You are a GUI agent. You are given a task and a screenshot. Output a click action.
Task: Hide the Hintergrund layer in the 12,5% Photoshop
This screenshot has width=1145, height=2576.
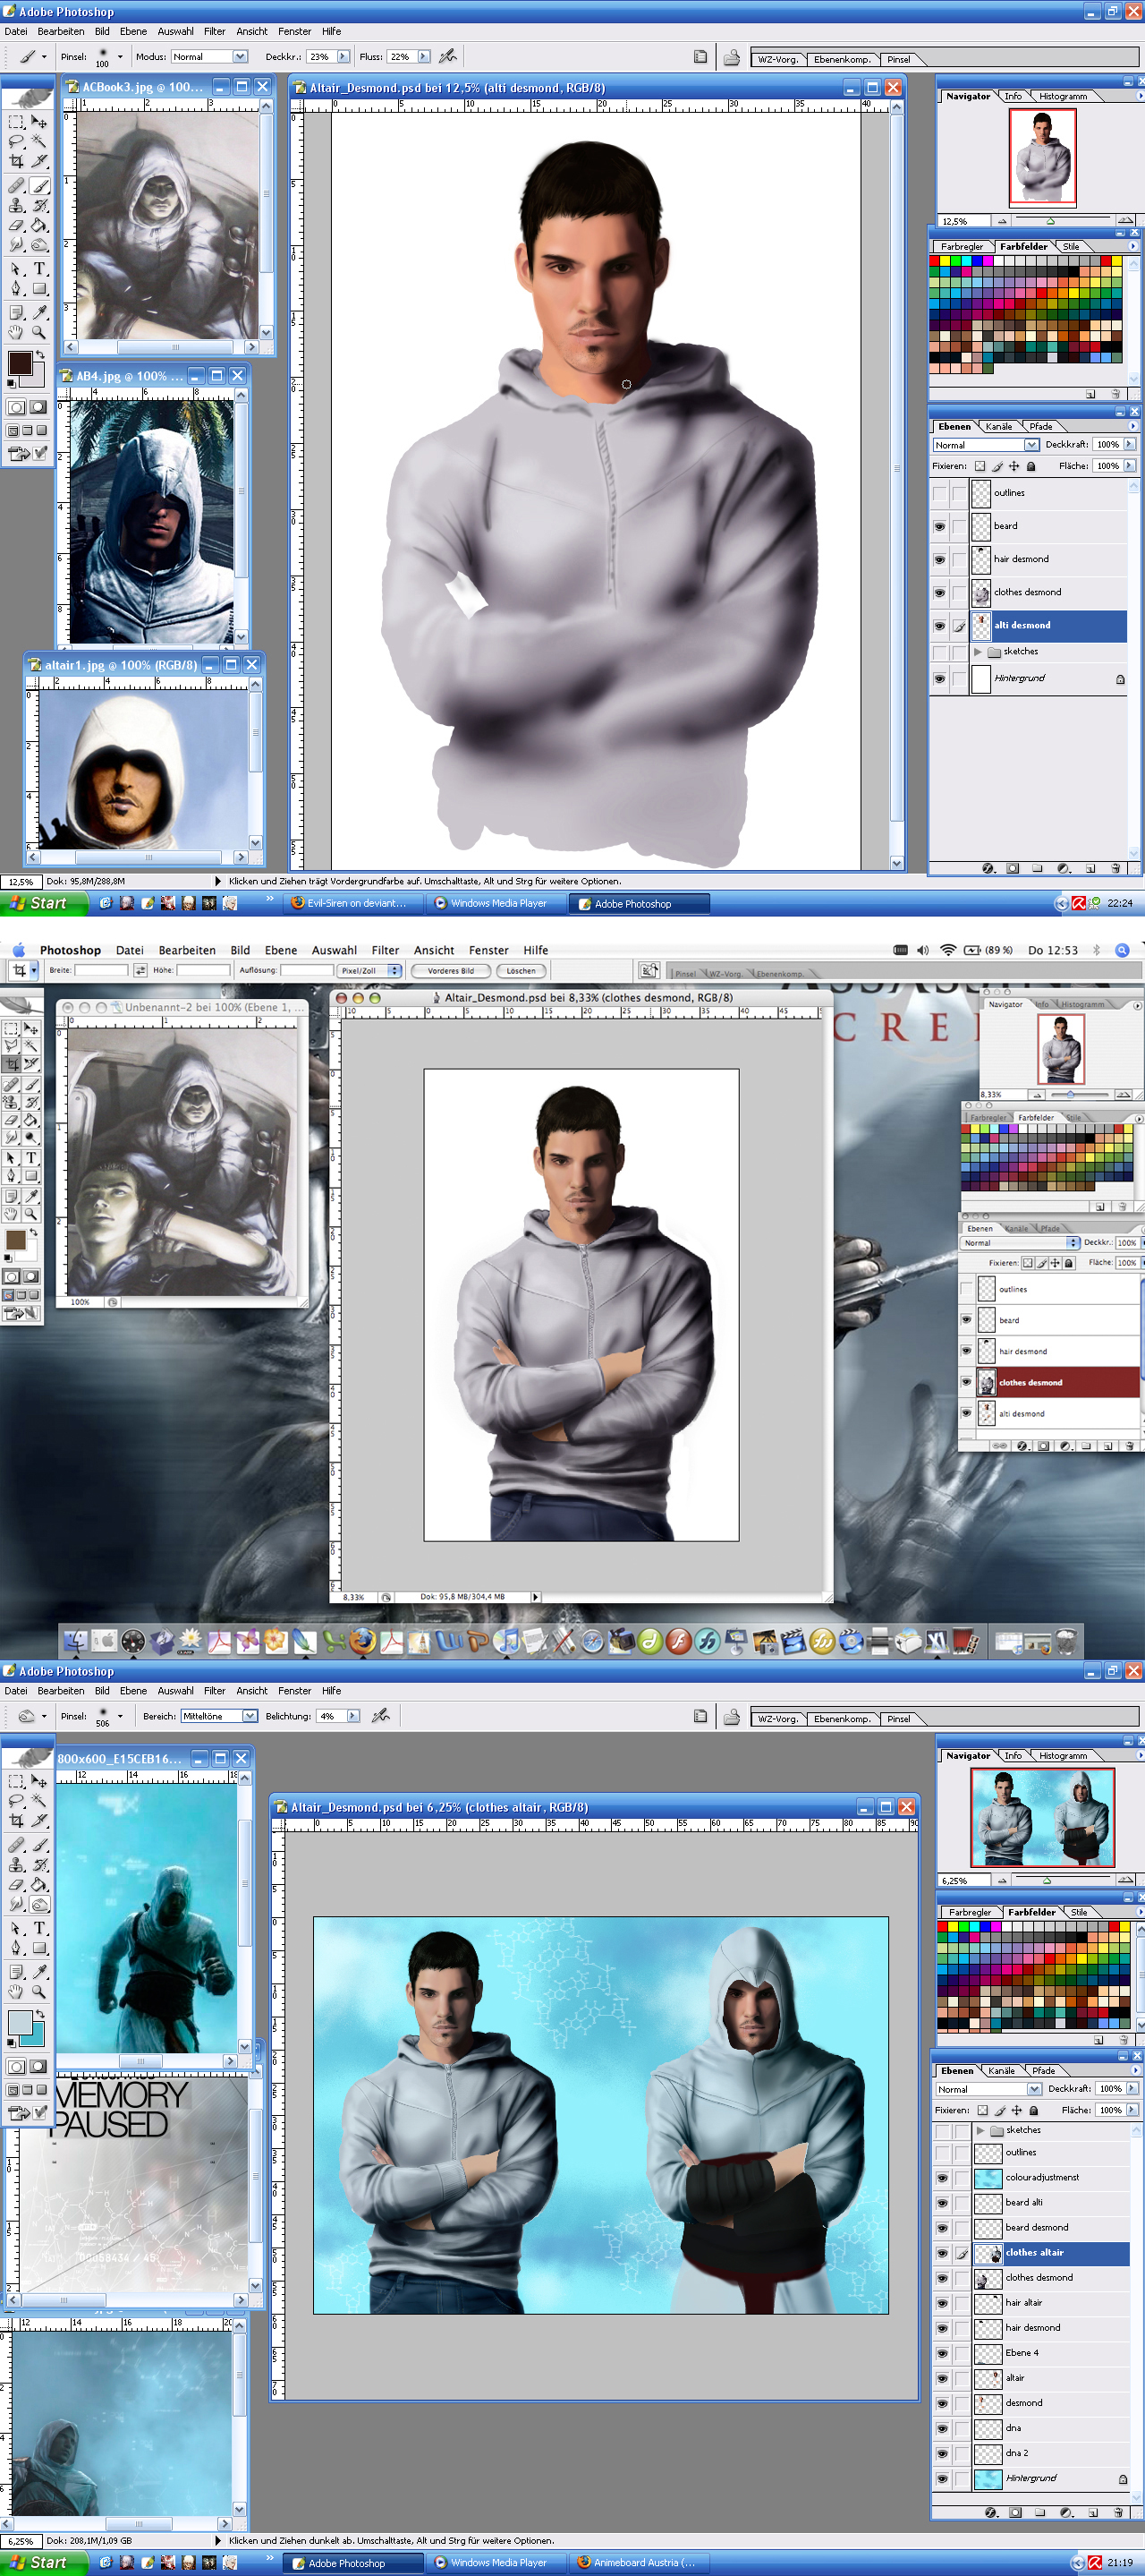click(x=939, y=678)
